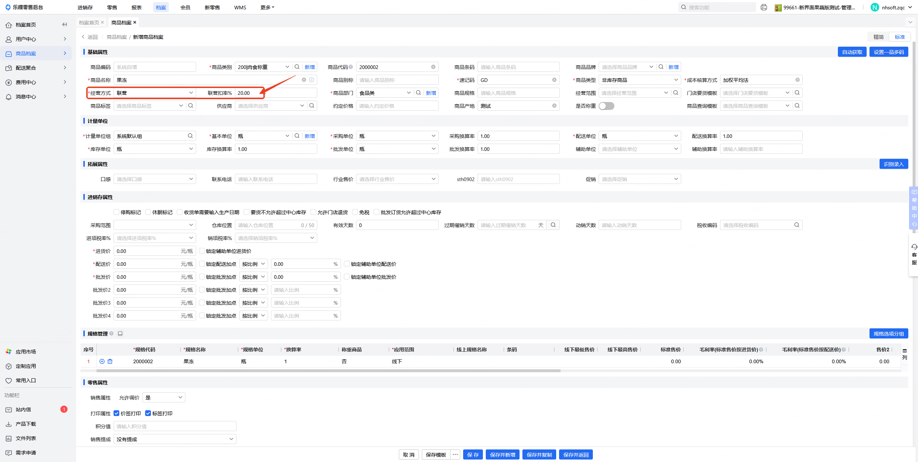The width and height of the screenshot is (918, 462).
Task: Delete the 规格管理 row with the trash icon
Action: [110, 361]
